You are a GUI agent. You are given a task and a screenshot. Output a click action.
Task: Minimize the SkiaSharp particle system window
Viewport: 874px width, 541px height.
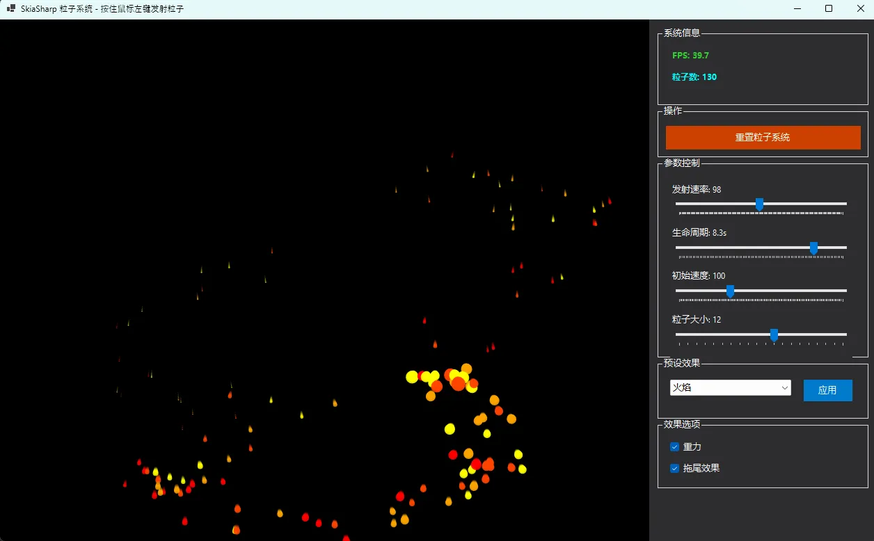tap(797, 9)
